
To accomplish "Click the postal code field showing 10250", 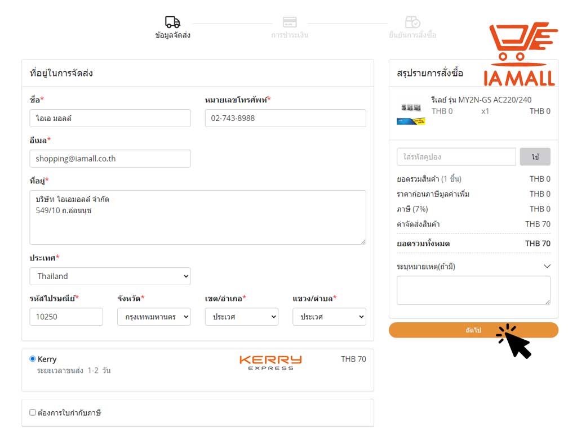I will (66, 317).
